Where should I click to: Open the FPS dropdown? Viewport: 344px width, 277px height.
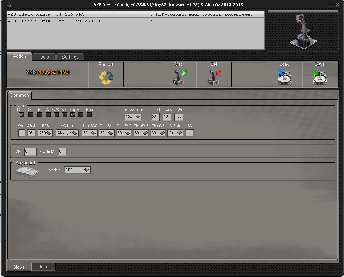click(x=45, y=133)
